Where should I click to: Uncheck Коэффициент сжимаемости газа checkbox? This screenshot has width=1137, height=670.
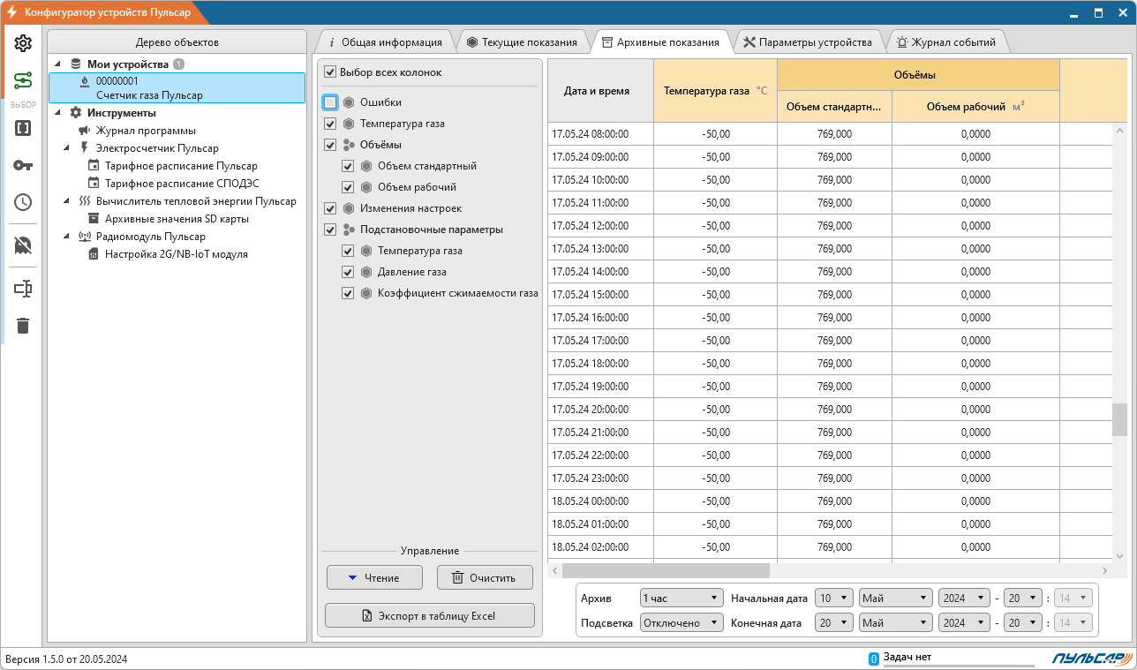pos(348,293)
